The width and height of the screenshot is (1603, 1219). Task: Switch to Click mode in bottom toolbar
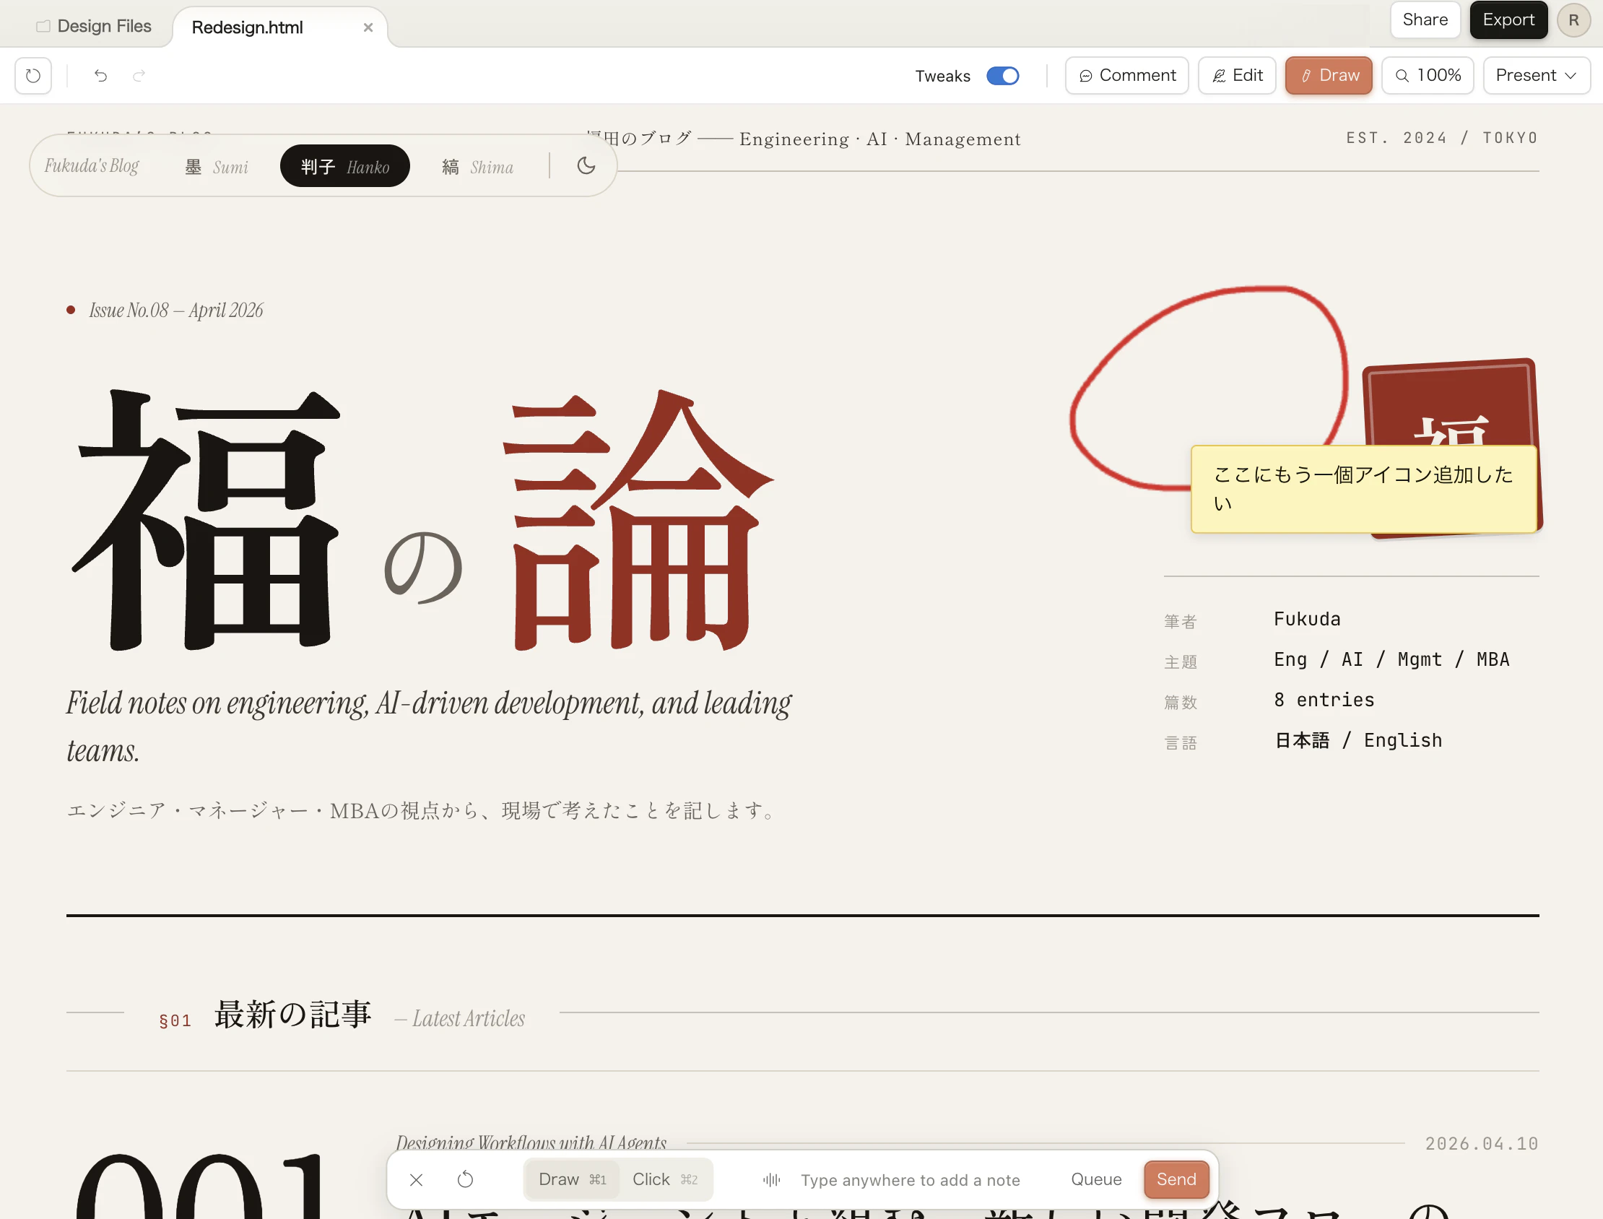coord(665,1179)
